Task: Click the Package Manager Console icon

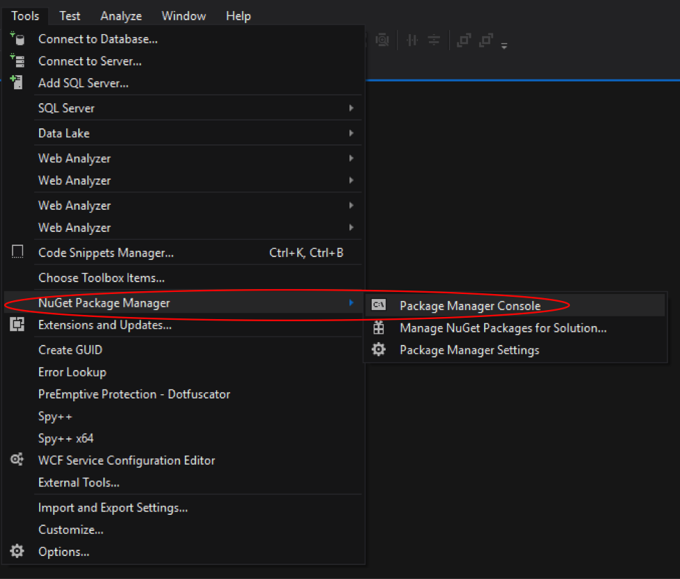Action: [x=379, y=305]
